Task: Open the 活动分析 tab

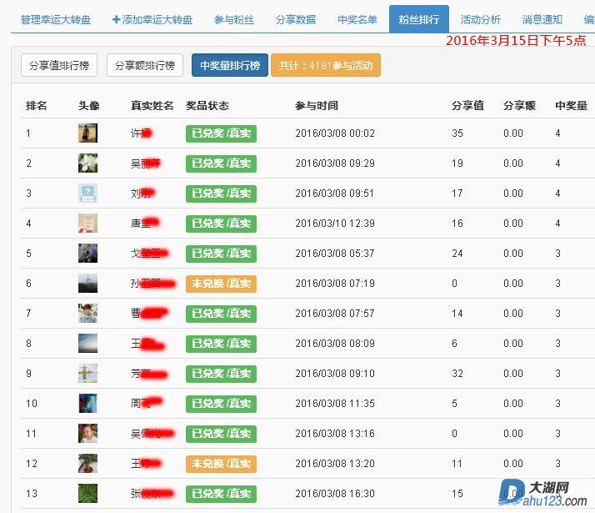Action: pyautogui.click(x=481, y=19)
